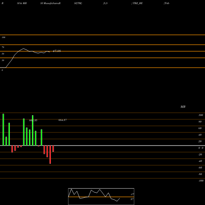205x205 pixels.
Task: Click the '37' value in mini chart
Action: [132, 199]
